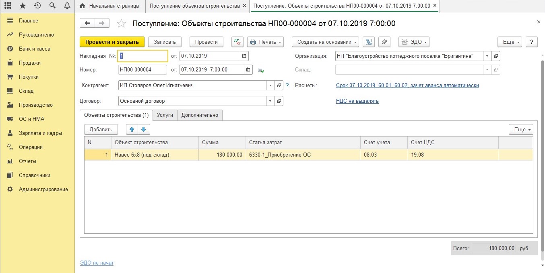Image resolution: width=545 pixels, height=273 pixels.
Task: Click the Провести и закрыть button
Action: (x=112, y=42)
